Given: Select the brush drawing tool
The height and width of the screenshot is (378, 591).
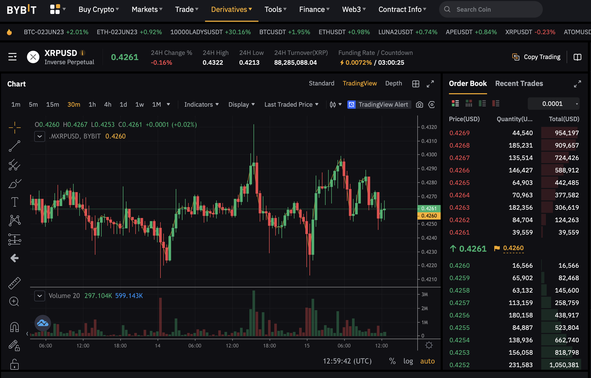Looking at the screenshot, I should [15, 183].
